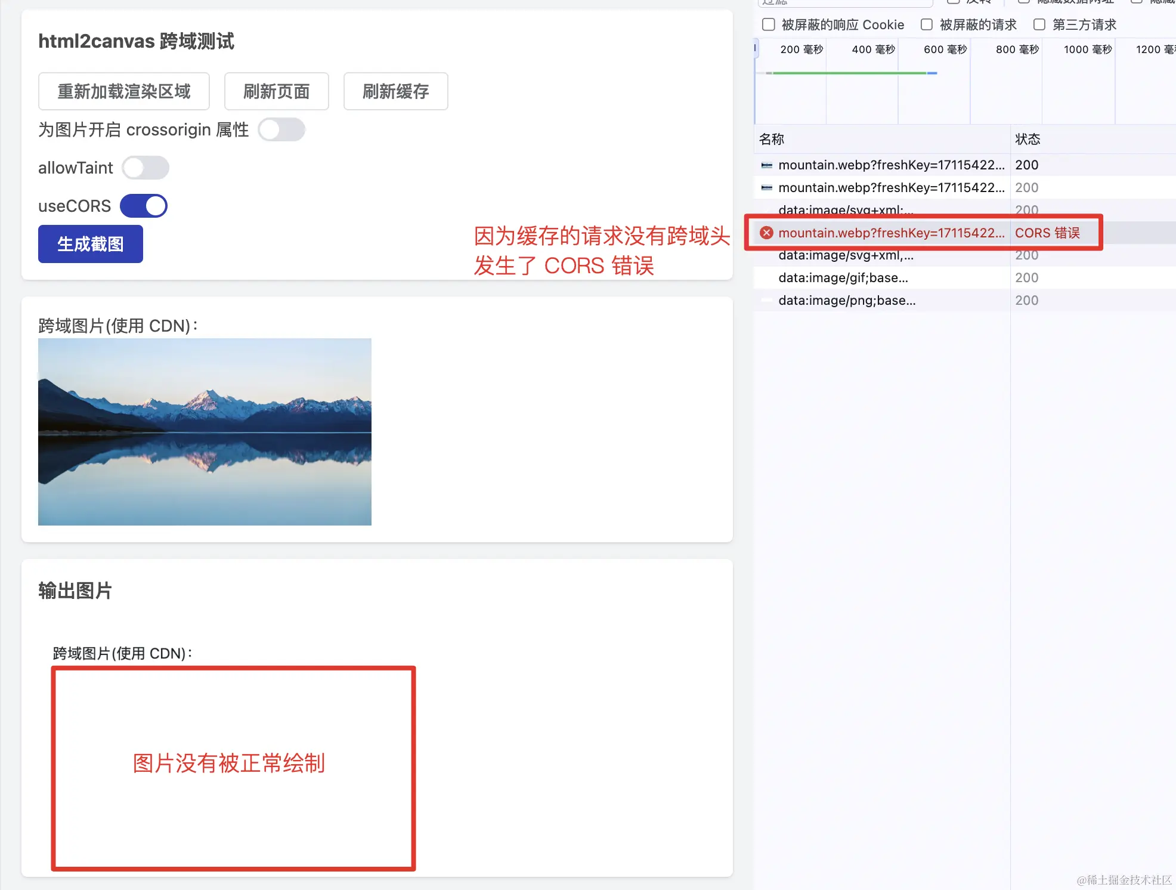Check the 第三方请求 checkbox
Image resolution: width=1176 pixels, height=890 pixels.
click(1039, 24)
